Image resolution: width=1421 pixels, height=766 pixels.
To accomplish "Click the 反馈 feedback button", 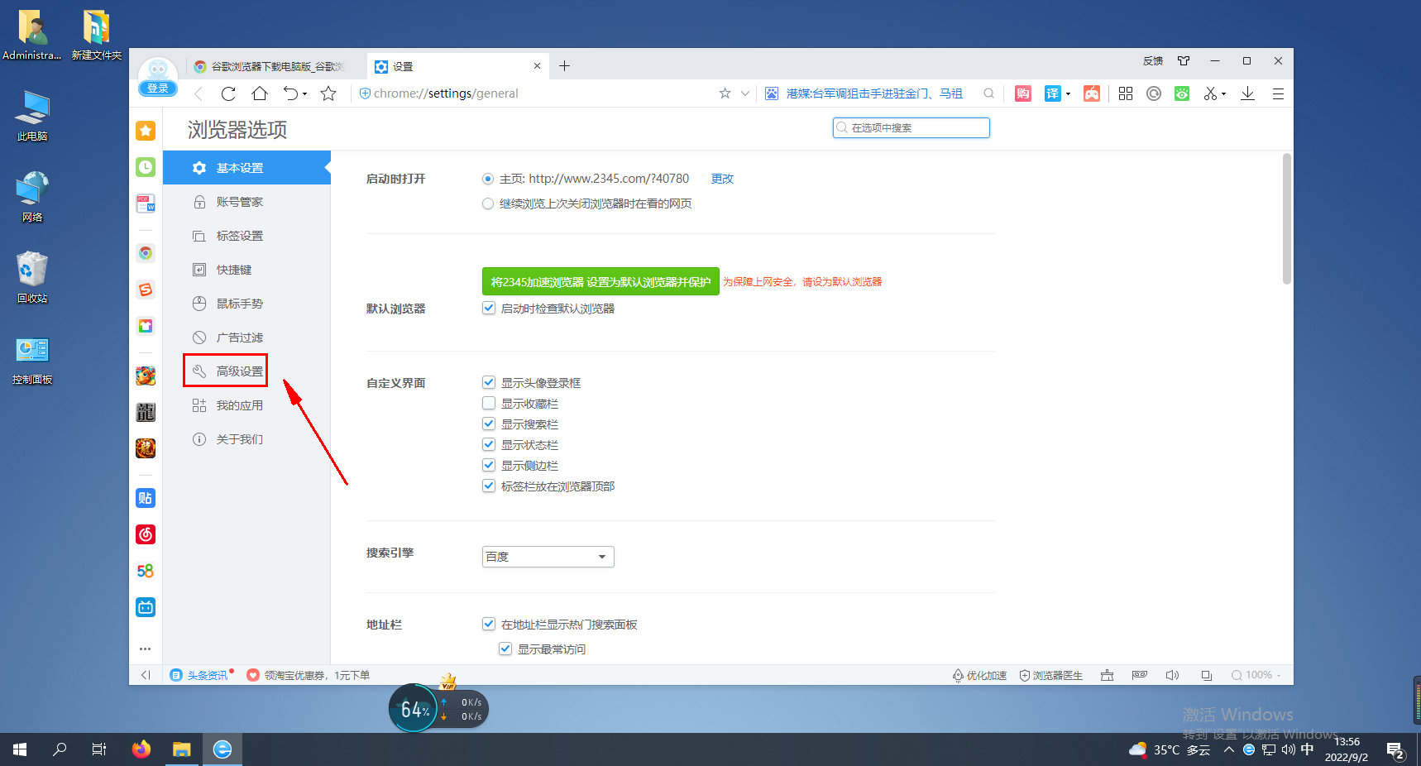I will point(1153,61).
